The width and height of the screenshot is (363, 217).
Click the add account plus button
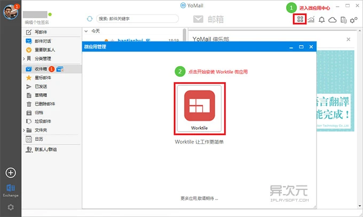click(11, 172)
